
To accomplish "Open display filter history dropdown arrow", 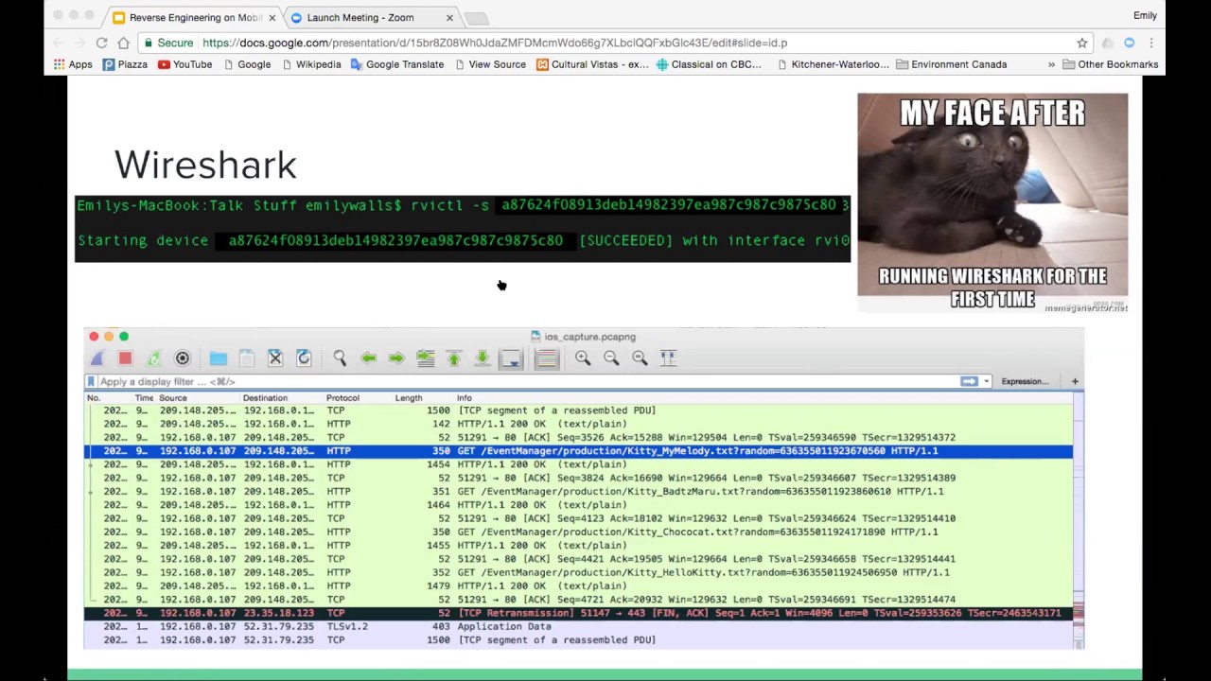I will click(986, 381).
